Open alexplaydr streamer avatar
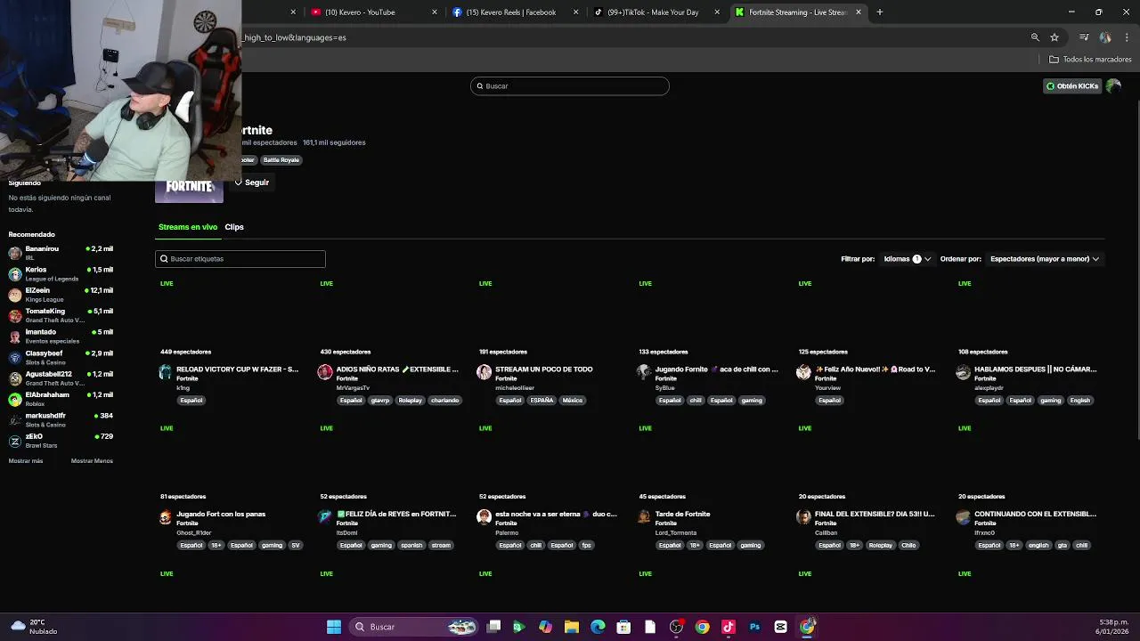 point(963,372)
